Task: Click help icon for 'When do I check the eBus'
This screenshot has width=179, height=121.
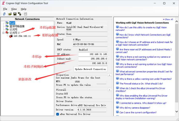Action: click(117, 88)
